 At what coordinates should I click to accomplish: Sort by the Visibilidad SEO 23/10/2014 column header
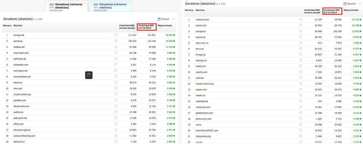pyautogui.click(x=333, y=11)
